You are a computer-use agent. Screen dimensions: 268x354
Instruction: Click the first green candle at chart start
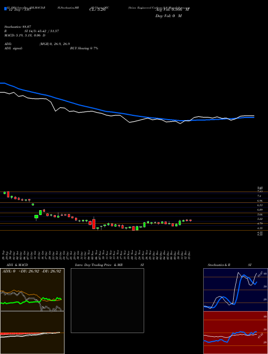click(x=4, y=193)
